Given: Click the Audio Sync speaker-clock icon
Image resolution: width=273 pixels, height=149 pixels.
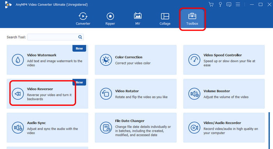Looking at the screenshot, I should pyautogui.click(x=18, y=128).
